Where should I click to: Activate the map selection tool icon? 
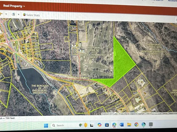pos(13,14)
